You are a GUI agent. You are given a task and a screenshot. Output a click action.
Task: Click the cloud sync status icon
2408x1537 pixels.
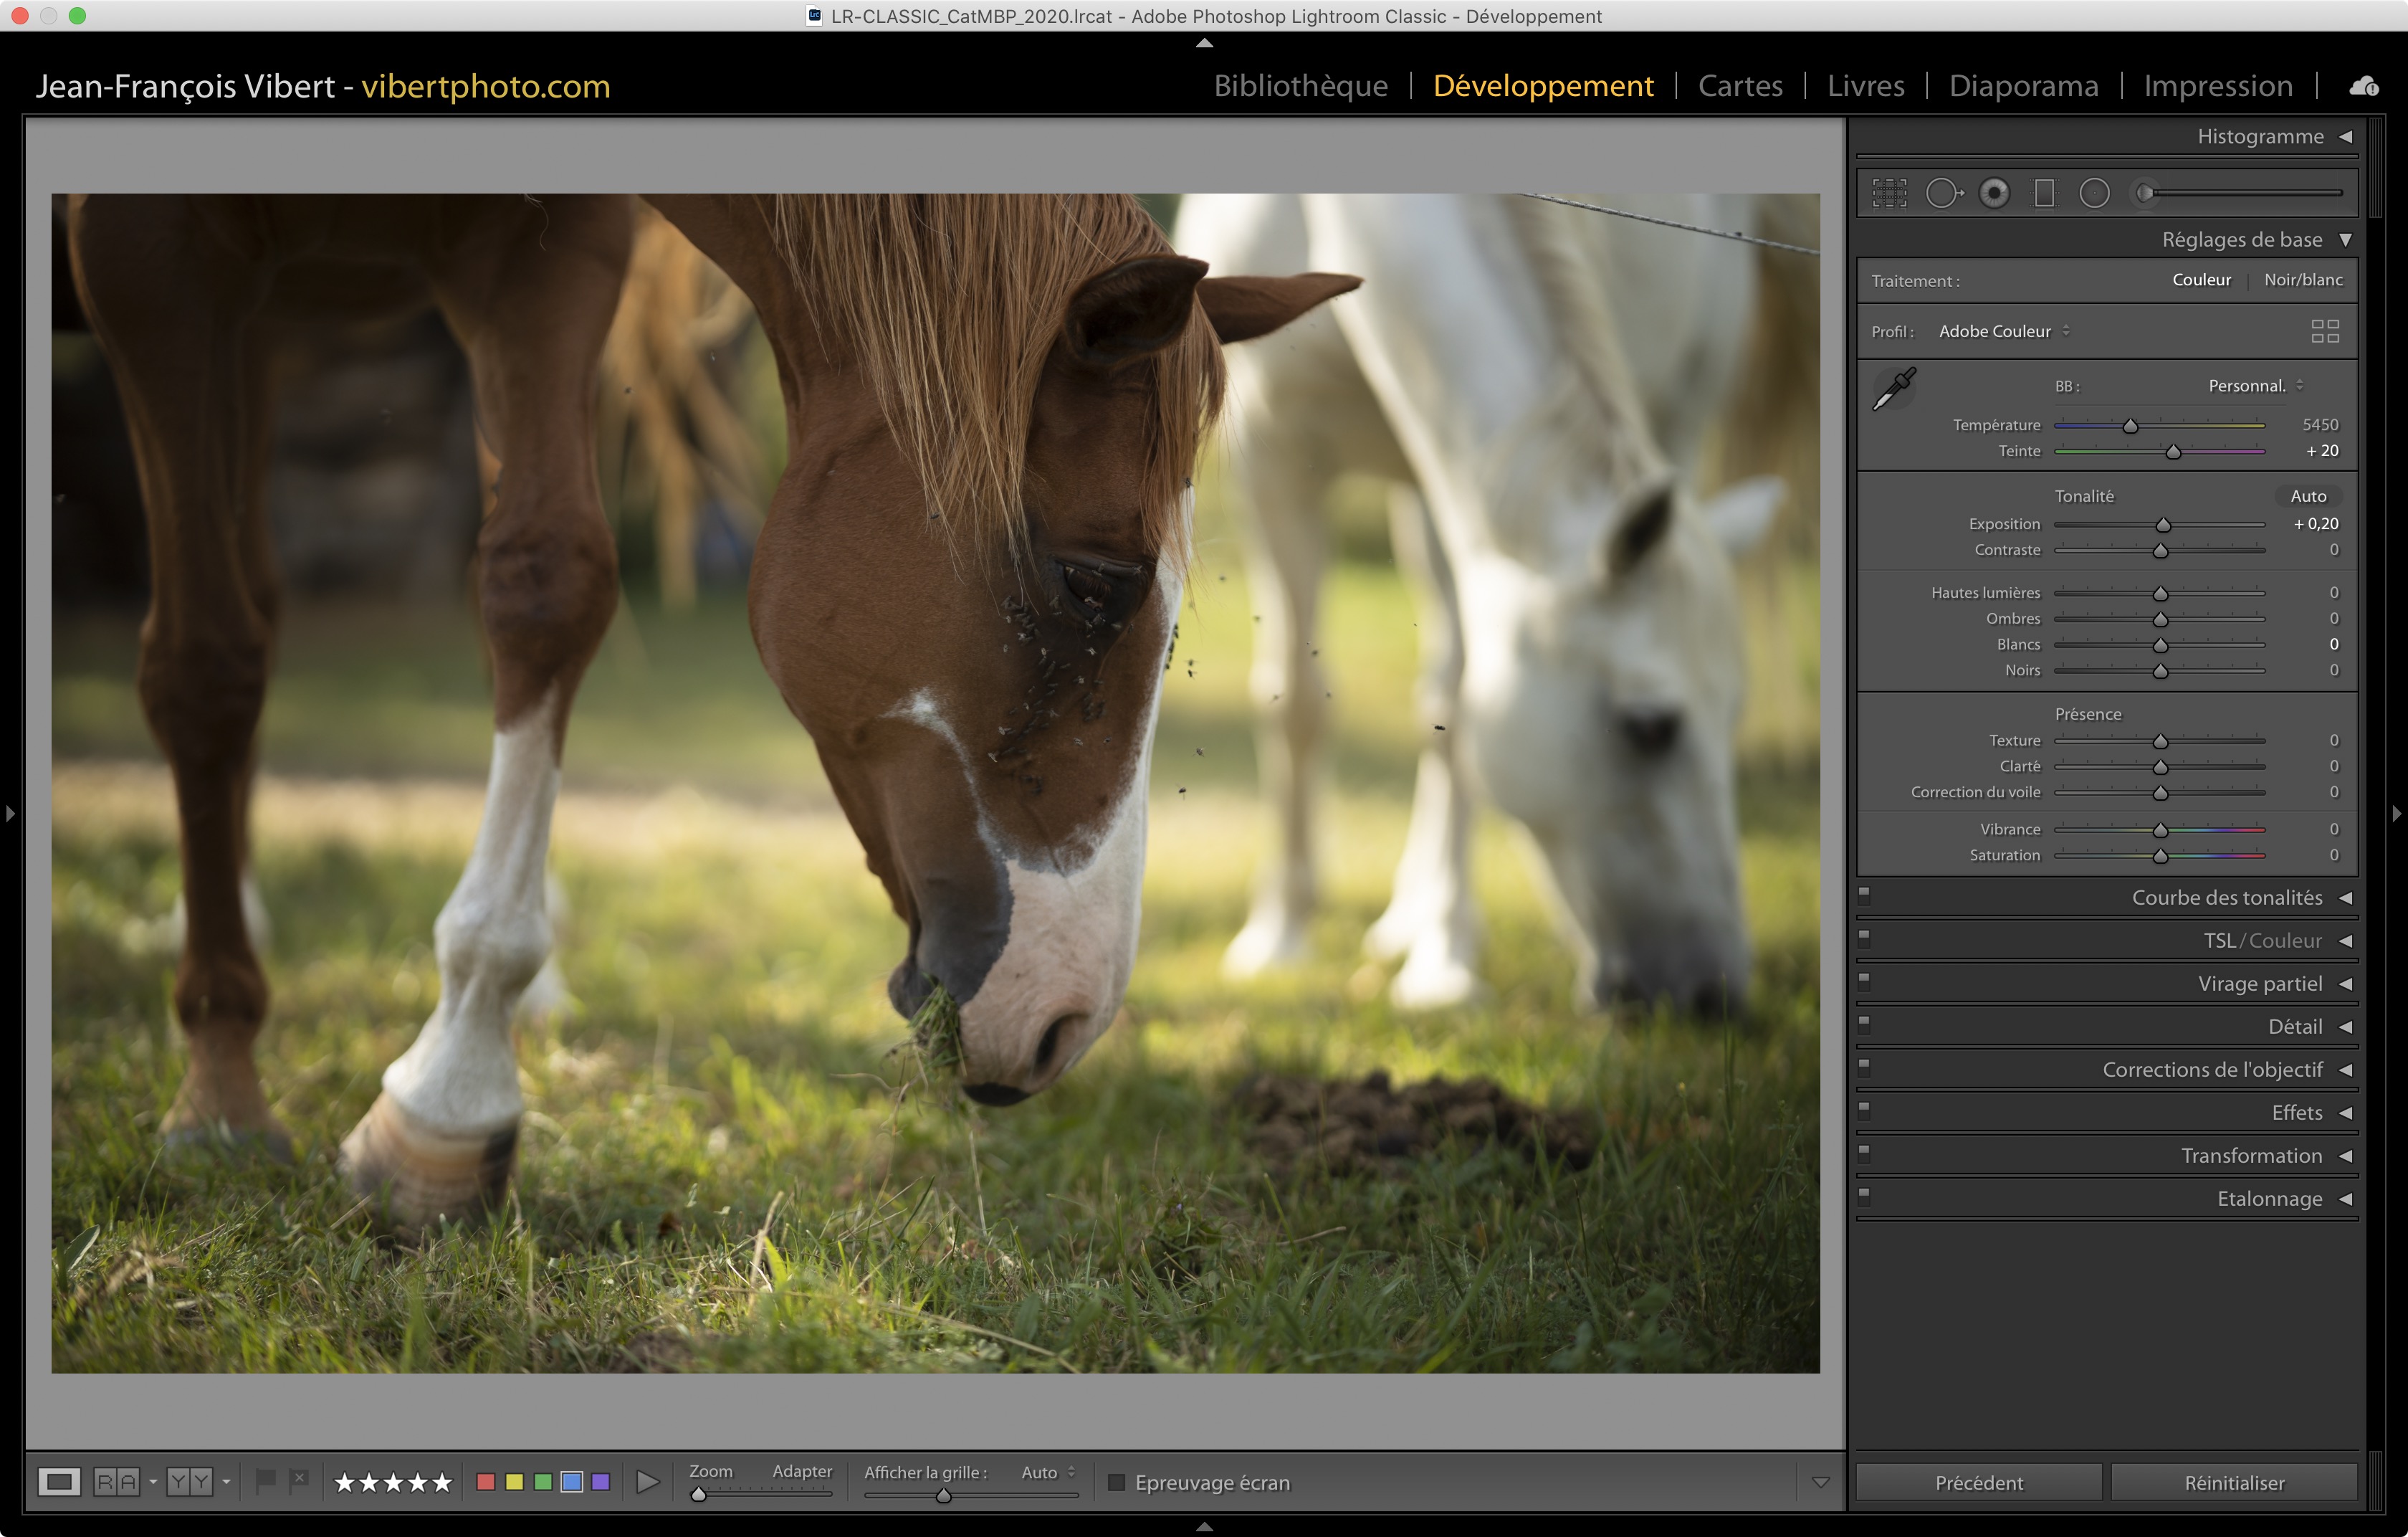(x=2364, y=86)
